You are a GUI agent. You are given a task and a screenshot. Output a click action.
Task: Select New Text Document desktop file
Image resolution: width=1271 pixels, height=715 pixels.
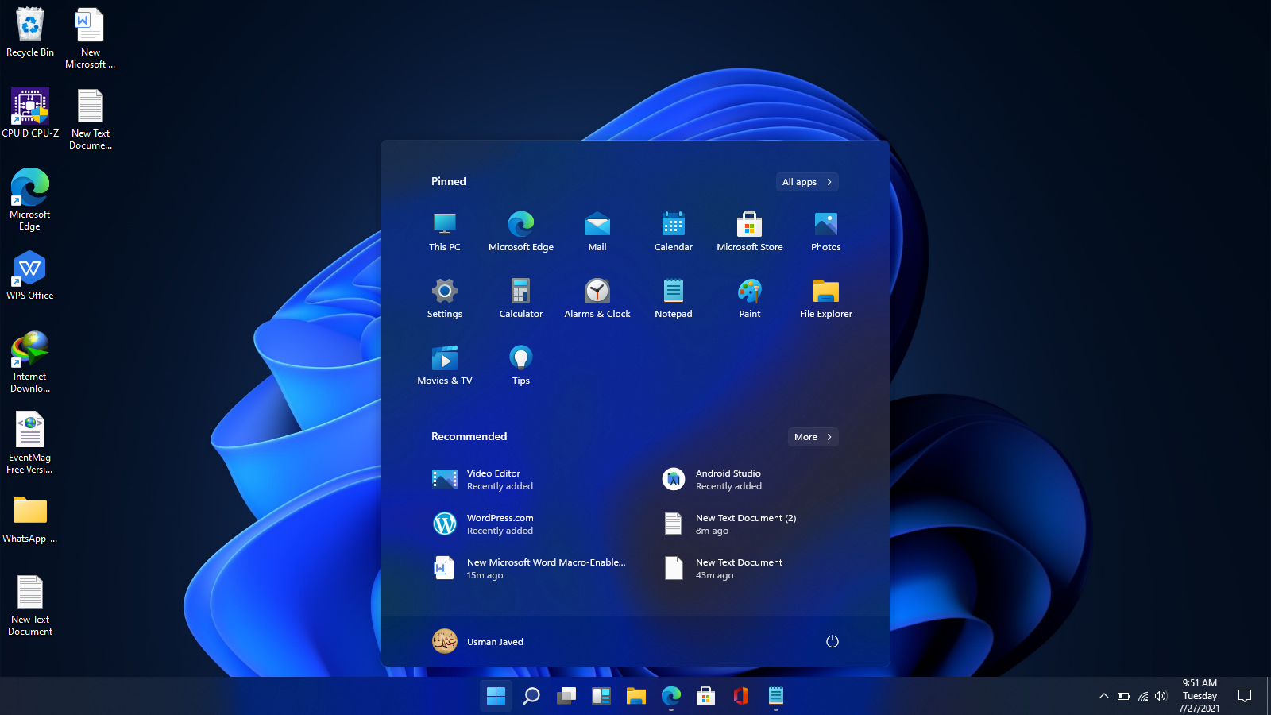30,605
